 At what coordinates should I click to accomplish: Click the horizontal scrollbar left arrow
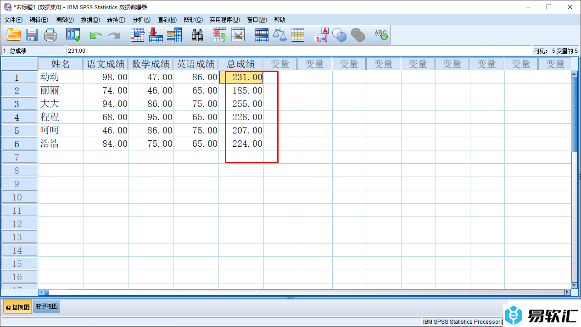(41, 292)
